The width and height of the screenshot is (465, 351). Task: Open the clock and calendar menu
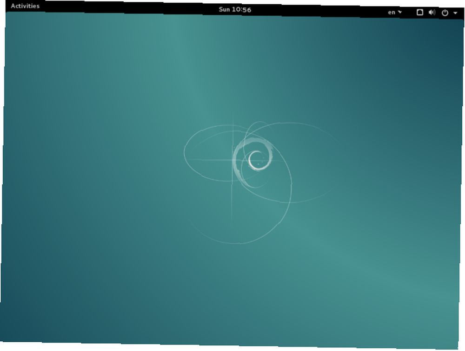(235, 9)
